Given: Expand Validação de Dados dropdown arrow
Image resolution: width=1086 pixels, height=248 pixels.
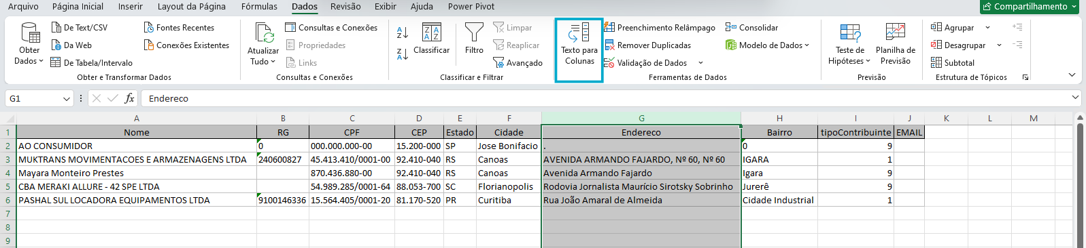Looking at the screenshot, I should 700,63.
